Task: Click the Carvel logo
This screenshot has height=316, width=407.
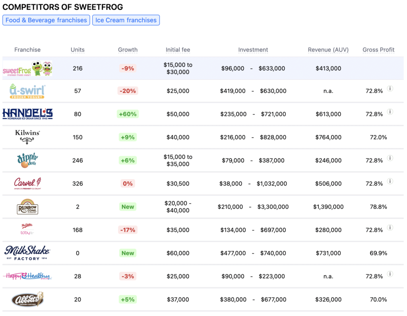Action: [27, 184]
